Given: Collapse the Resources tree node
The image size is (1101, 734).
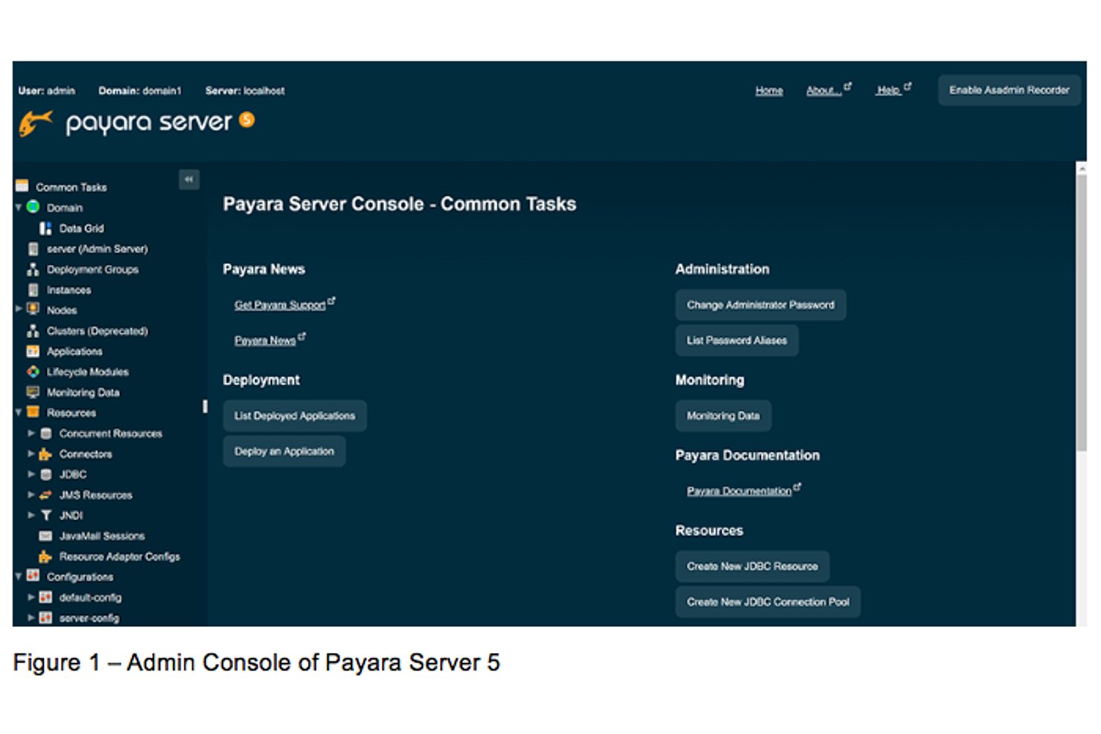Looking at the screenshot, I should 19,412.
